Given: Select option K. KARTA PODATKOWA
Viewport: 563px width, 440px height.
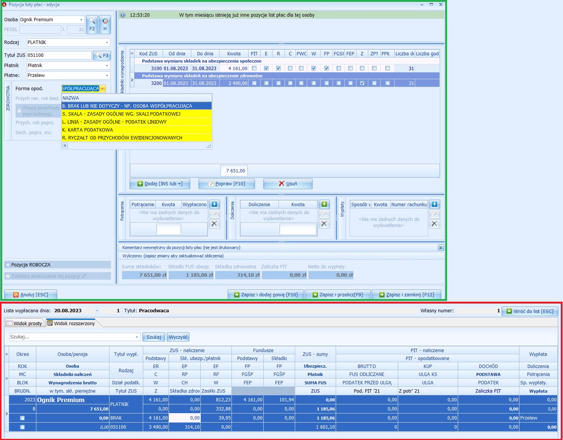Looking at the screenshot, I should coord(136,130).
